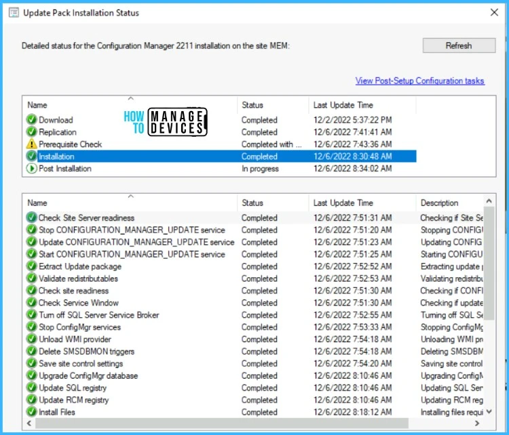Click 'Validating redistribu' description cell
This screenshot has height=435, width=509.
tap(451, 278)
